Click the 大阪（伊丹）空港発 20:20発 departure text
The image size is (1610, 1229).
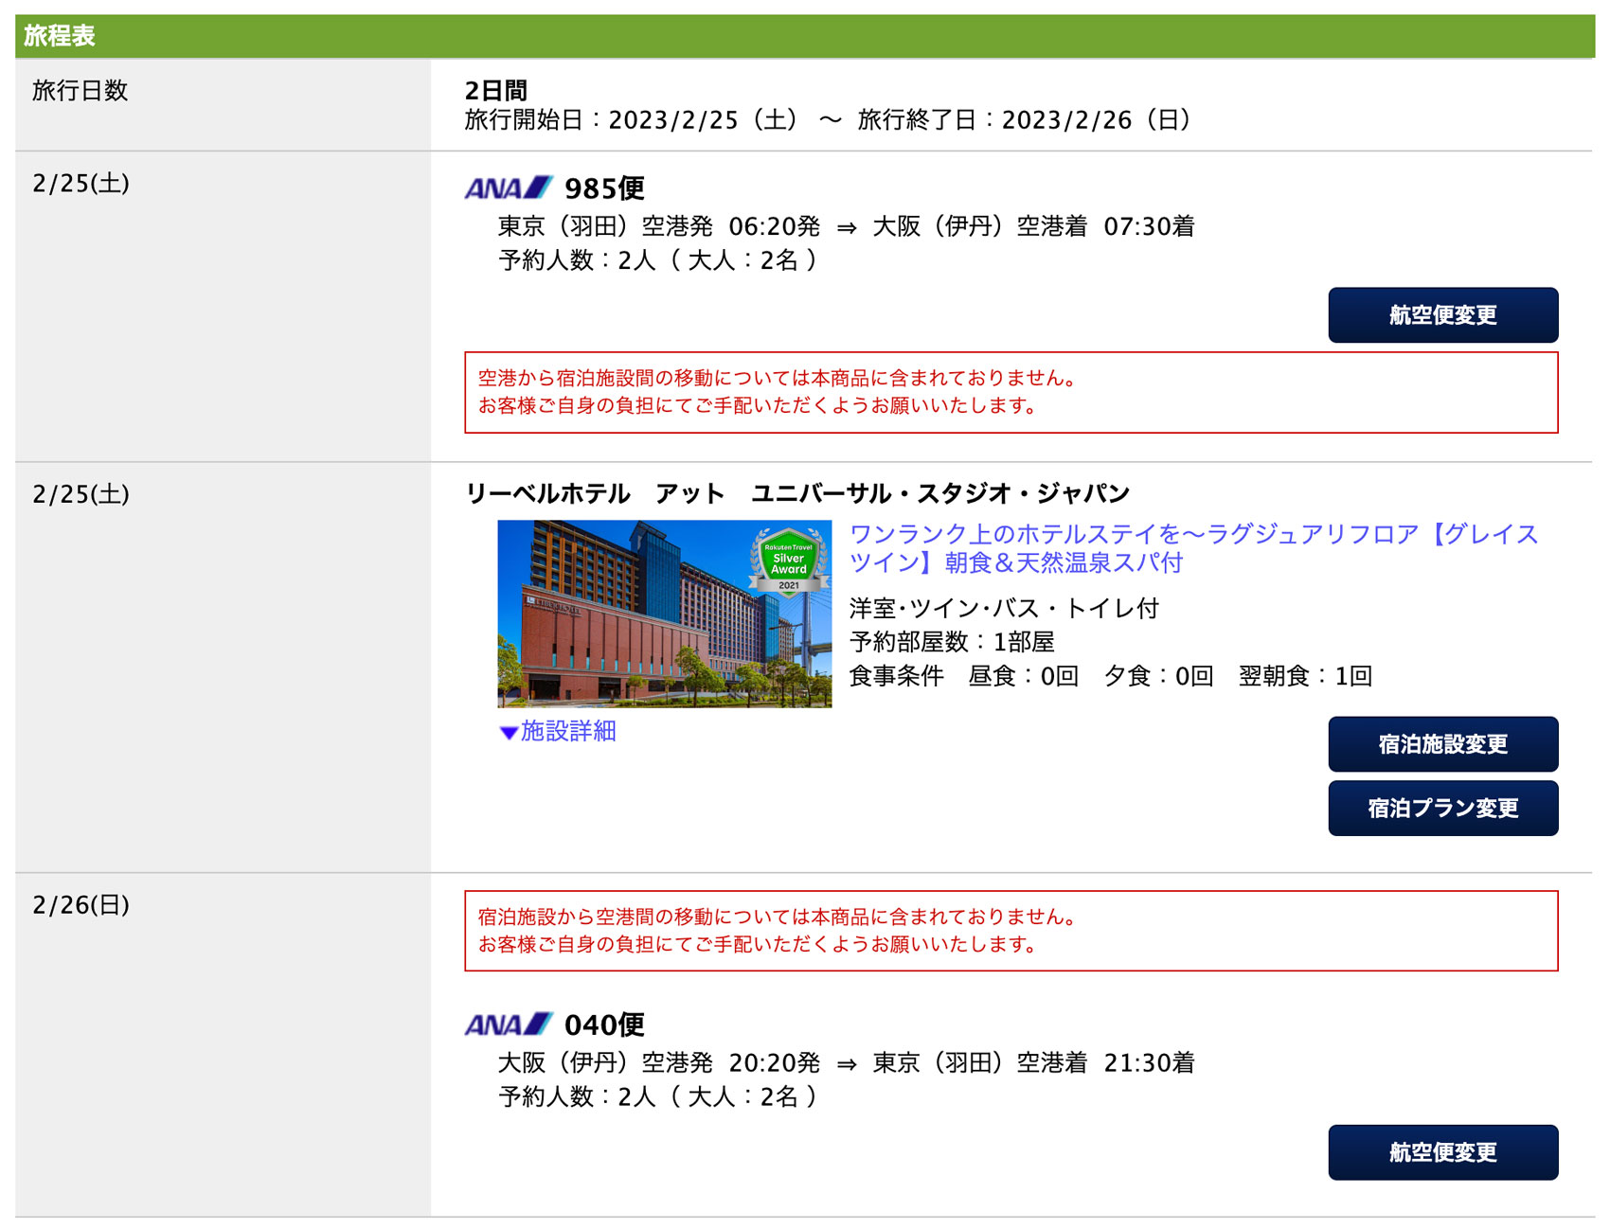659,1062
